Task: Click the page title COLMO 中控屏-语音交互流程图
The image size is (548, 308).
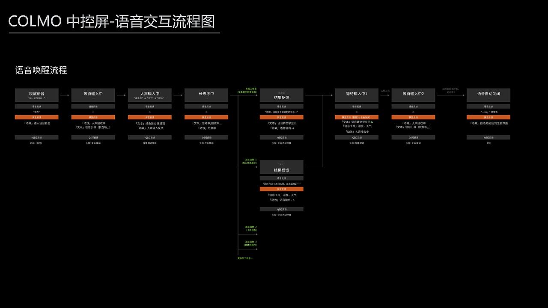Action: click(111, 21)
